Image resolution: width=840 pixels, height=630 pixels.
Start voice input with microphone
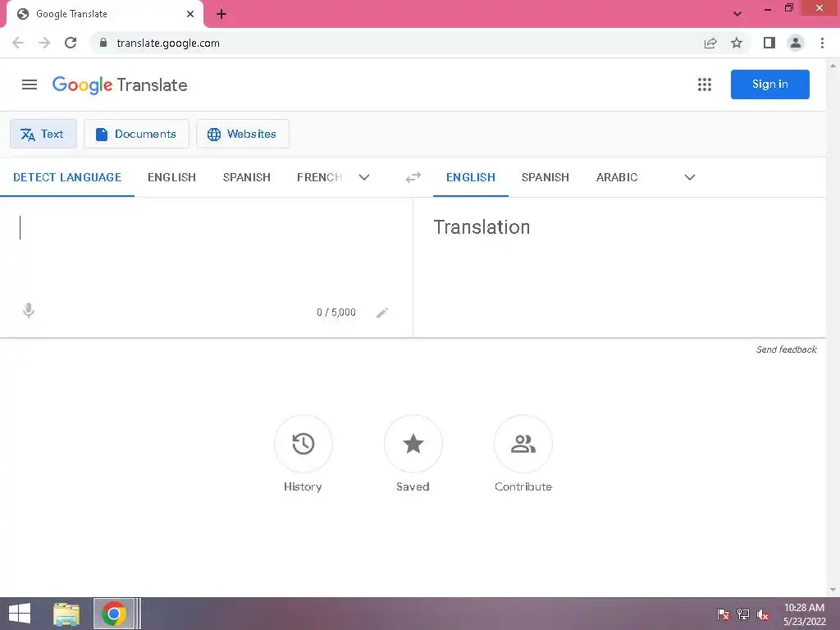click(29, 311)
